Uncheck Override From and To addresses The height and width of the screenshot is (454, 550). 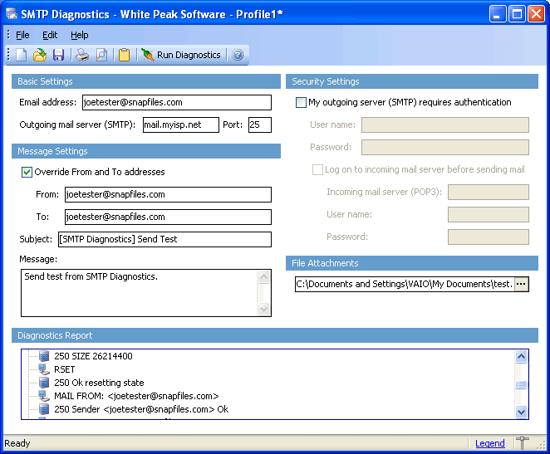[x=27, y=173]
